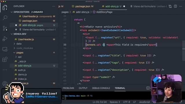Screen dimensions: 185x104
Task: Change language mode JavaScript status item
Action: (145, 102)
